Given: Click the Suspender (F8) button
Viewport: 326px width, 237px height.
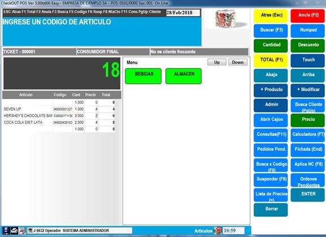Looking at the screenshot, I should pos(271,180).
